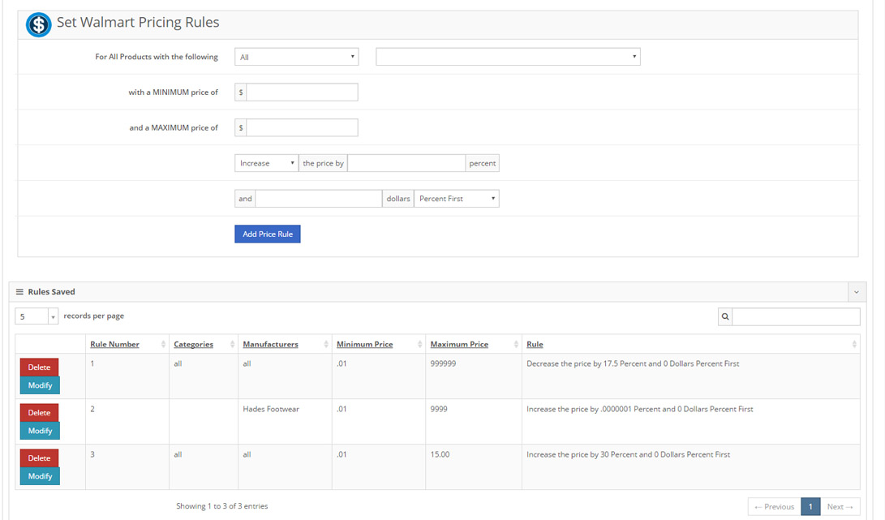The height and width of the screenshot is (520, 885).
Task: Click the 'records per page' label
Action: 94,316
